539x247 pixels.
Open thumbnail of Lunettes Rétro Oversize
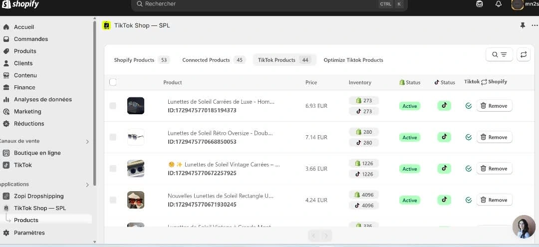[x=136, y=137]
